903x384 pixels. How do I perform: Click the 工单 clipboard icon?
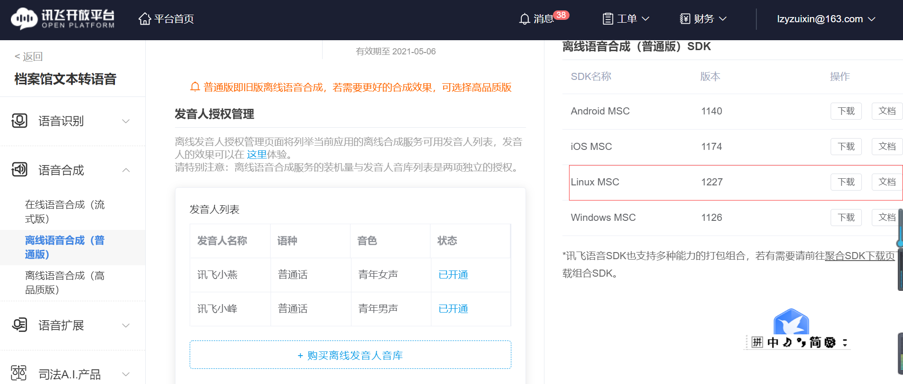(x=608, y=19)
